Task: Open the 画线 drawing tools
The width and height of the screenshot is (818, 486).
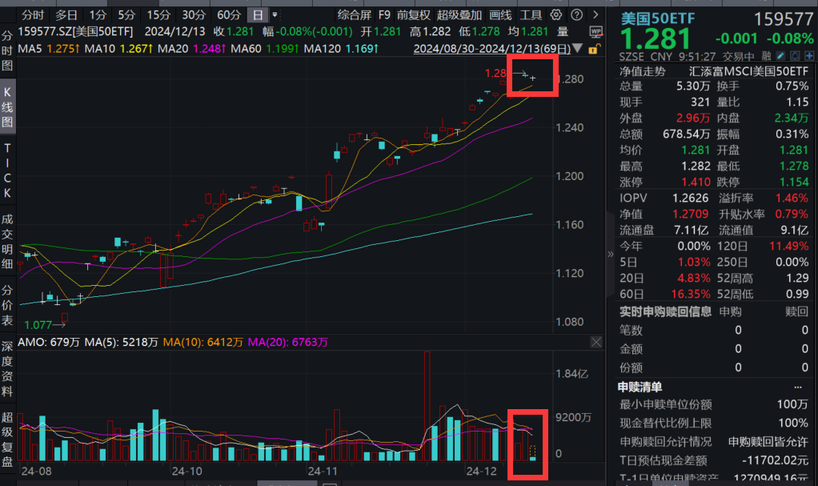Action: [x=500, y=14]
